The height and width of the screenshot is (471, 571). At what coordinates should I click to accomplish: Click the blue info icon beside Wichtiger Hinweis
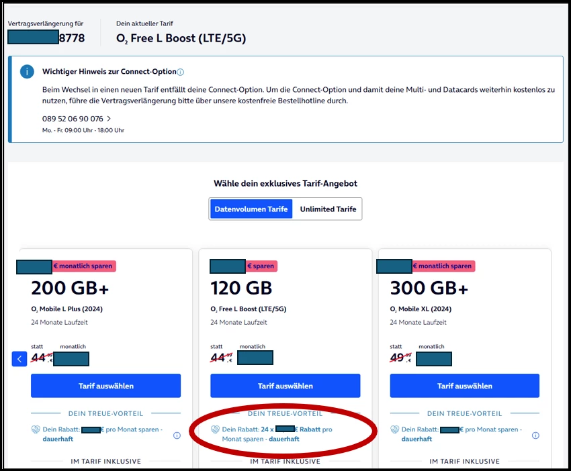27,72
